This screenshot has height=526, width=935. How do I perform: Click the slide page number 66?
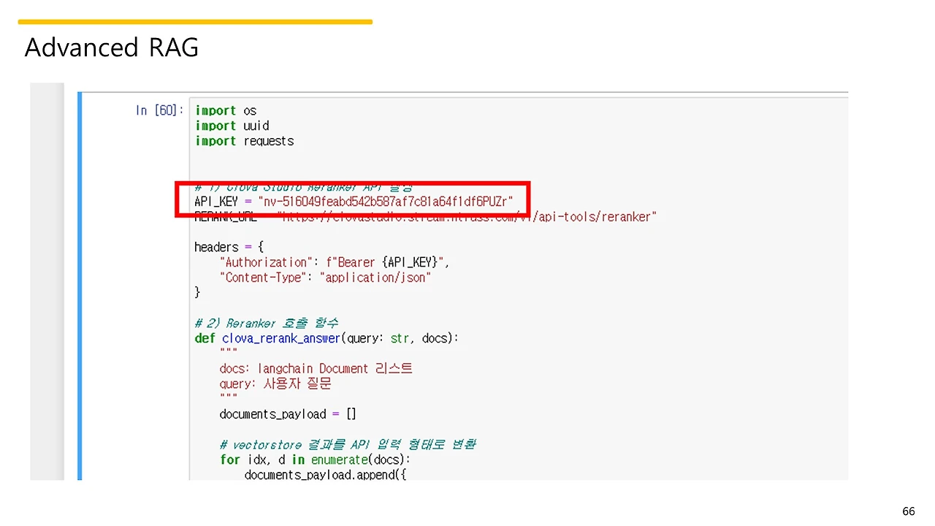point(909,511)
